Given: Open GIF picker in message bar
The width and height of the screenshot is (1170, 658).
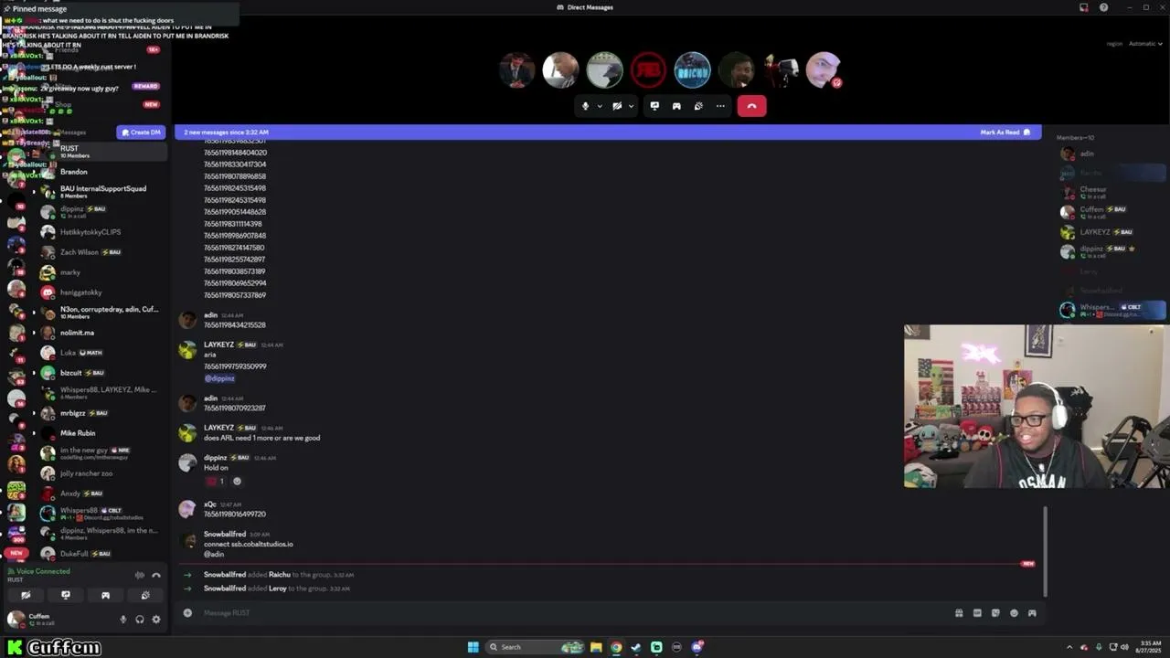Looking at the screenshot, I should click(x=977, y=613).
